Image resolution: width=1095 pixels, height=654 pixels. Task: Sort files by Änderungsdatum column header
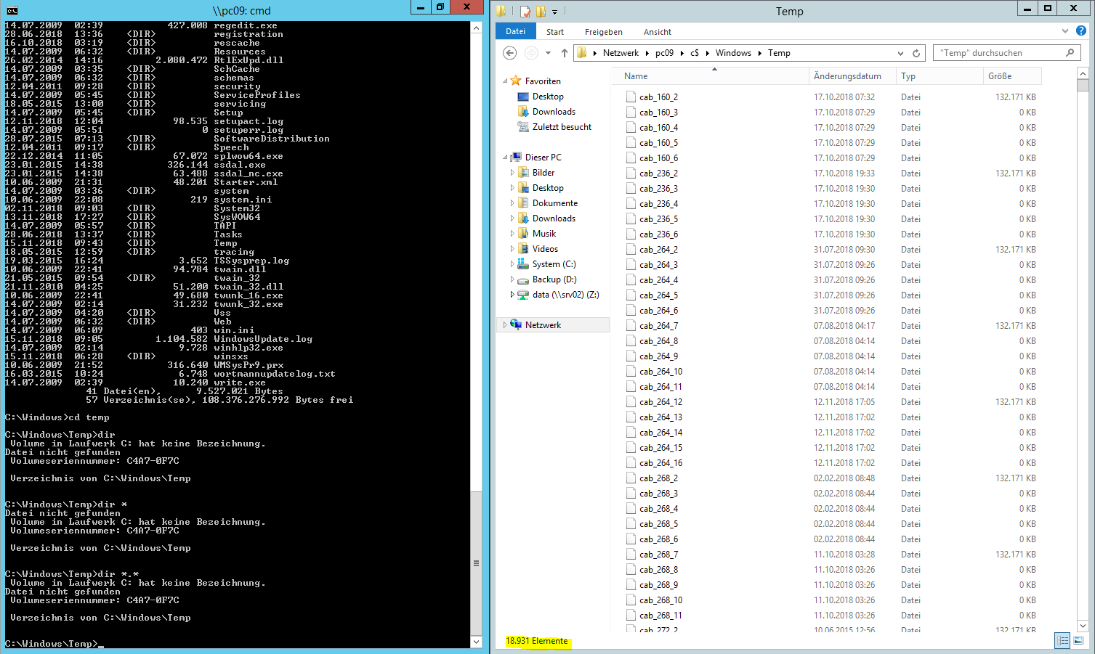(x=847, y=76)
